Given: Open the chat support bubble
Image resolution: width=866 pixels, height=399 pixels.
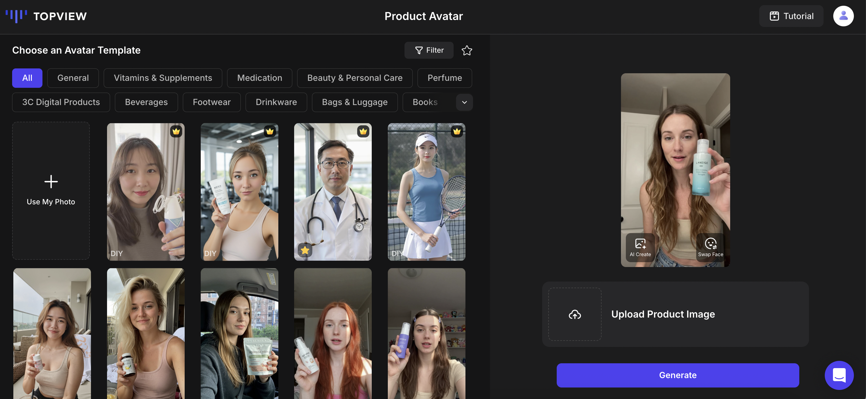Looking at the screenshot, I should [x=839, y=375].
